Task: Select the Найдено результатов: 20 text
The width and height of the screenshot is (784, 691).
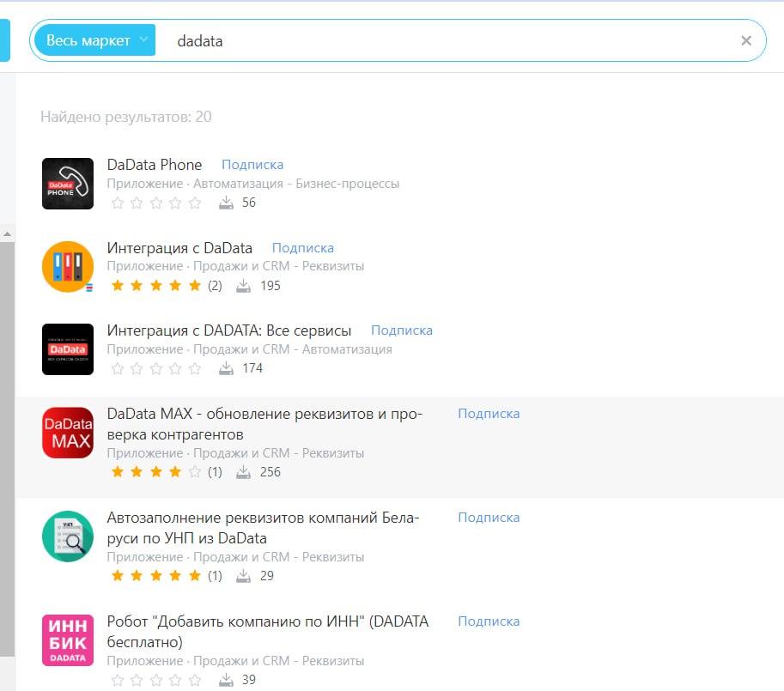Action: tap(126, 117)
